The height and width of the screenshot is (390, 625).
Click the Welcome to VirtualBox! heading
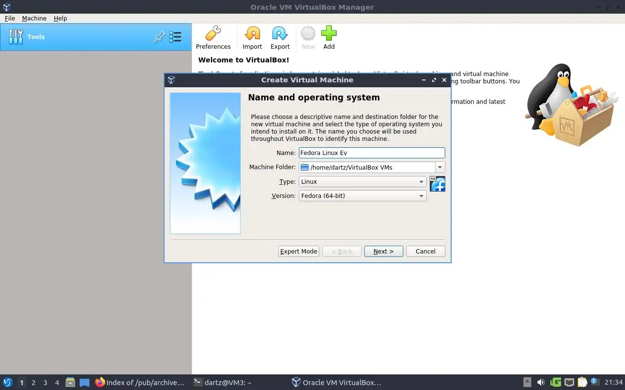point(244,60)
